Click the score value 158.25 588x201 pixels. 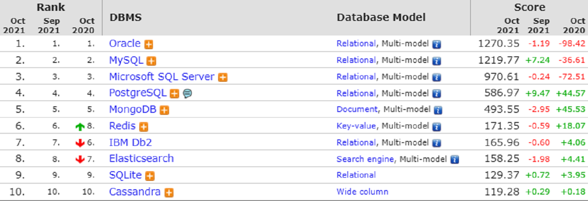[x=502, y=159]
